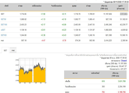Click SET low value 1,709.81
129x93 pixels.
pyautogui.click(x=91, y=14)
